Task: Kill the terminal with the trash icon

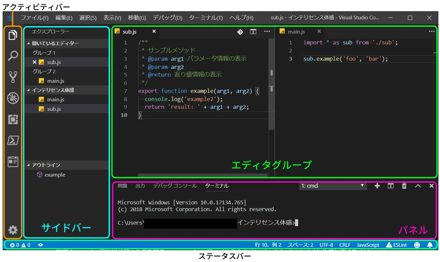Action: point(404,186)
